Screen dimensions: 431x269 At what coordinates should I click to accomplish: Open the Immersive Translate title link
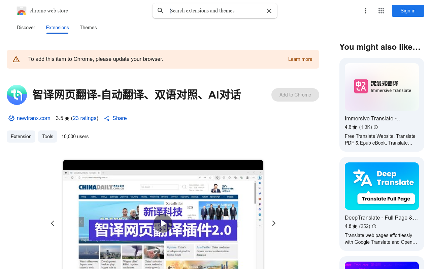coord(373,118)
